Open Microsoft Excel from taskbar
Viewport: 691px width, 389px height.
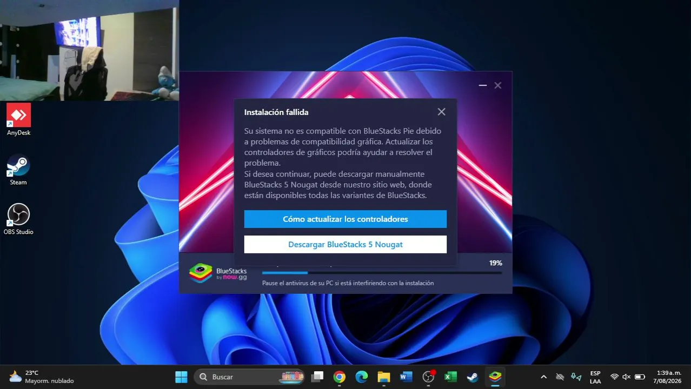pos(451,377)
